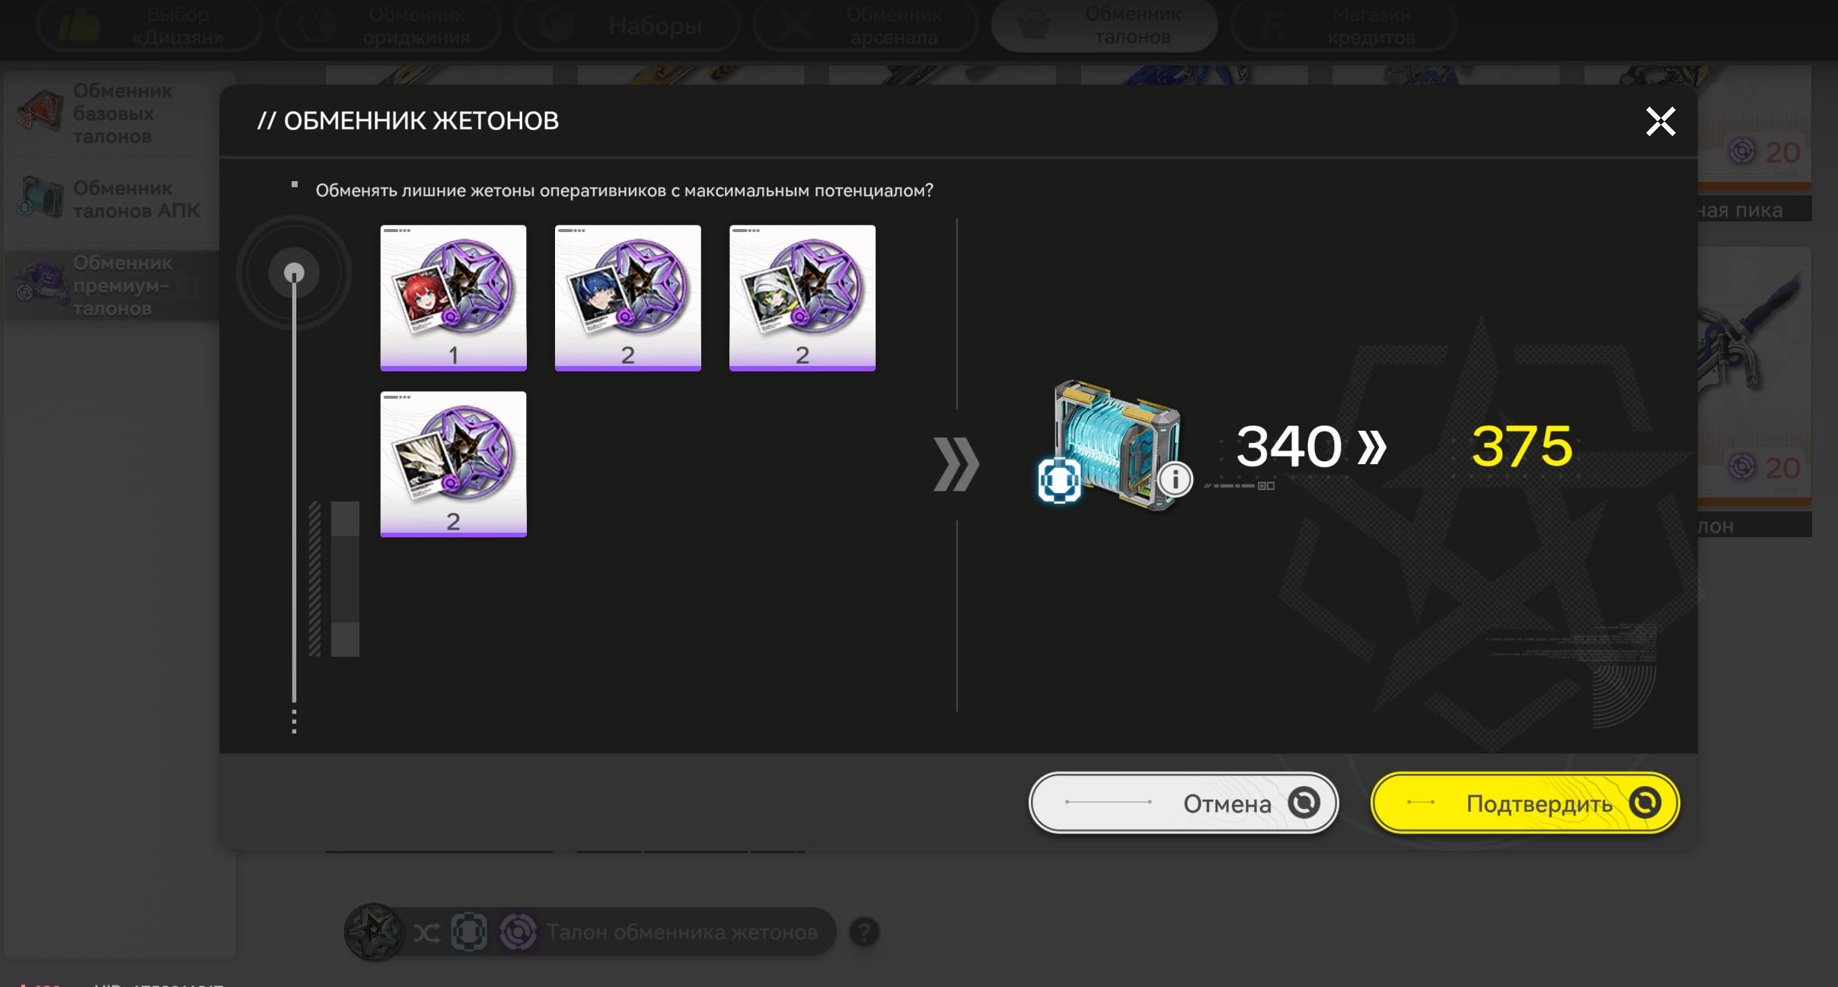Click the star token icon at bottom

click(374, 932)
